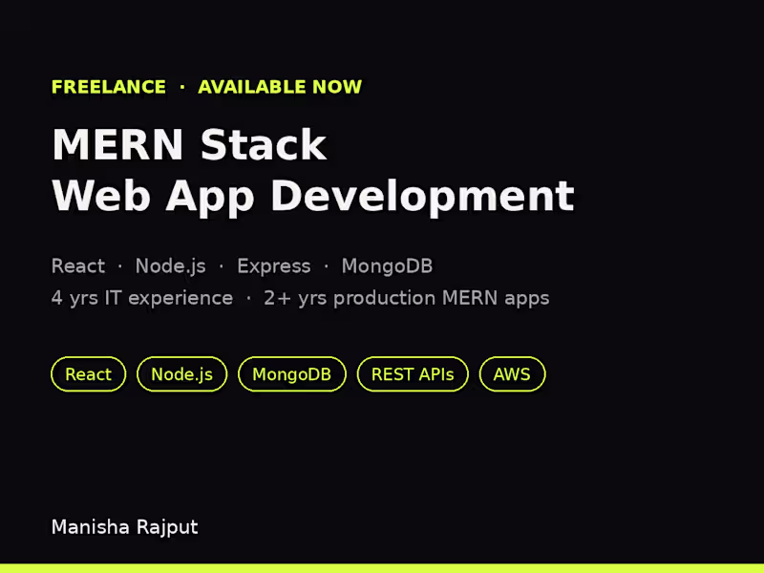Screen dimensions: 764x573
Task: Select the Node.js pill tag
Action: click(x=181, y=374)
